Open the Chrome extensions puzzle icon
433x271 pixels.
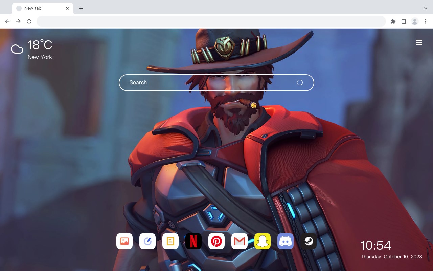(393, 21)
